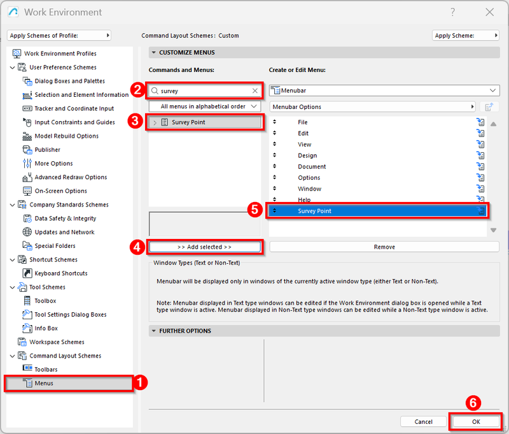Collapse the FURTHER OPTIONS section

point(153,331)
